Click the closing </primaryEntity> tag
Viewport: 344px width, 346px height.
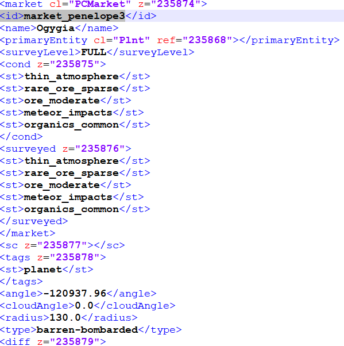(x=289, y=40)
